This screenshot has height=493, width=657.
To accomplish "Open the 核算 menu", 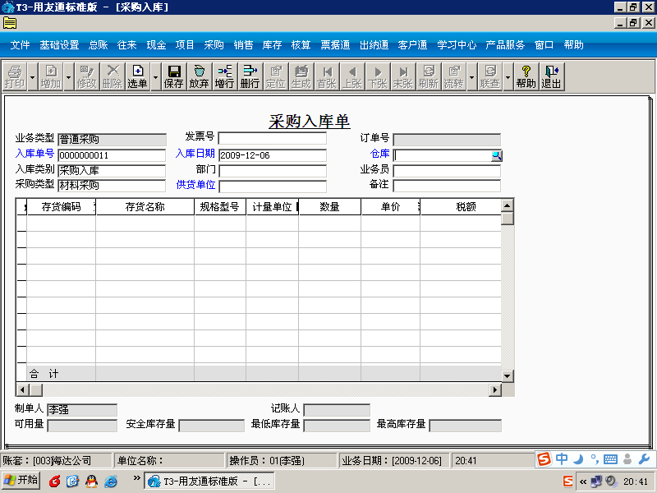I will click(301, 45).
